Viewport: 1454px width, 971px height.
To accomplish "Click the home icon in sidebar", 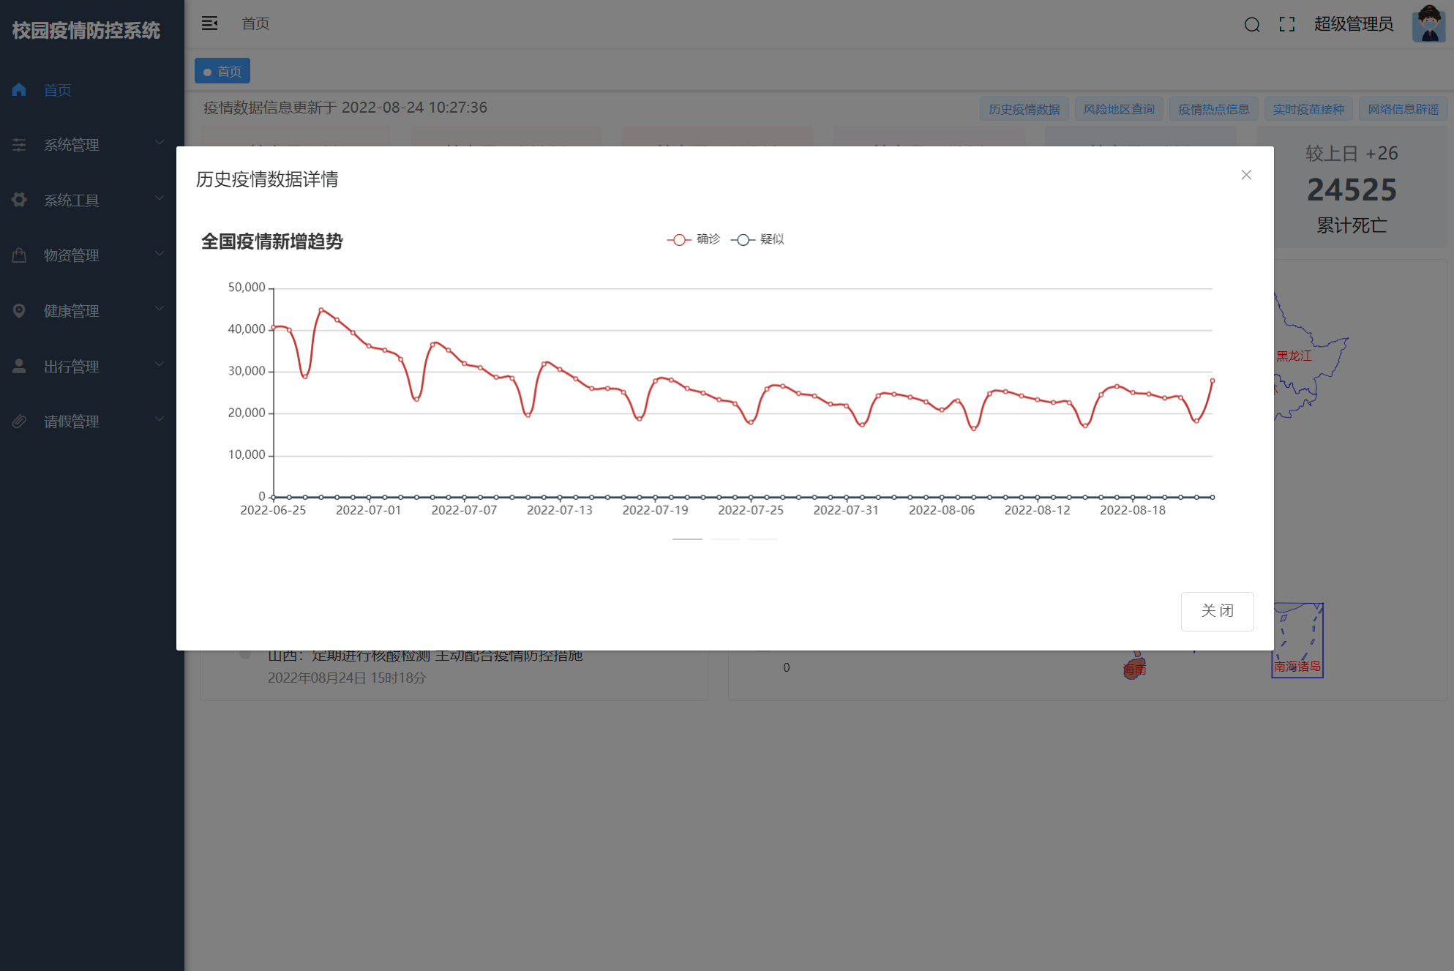I will (x=20, y=90).
